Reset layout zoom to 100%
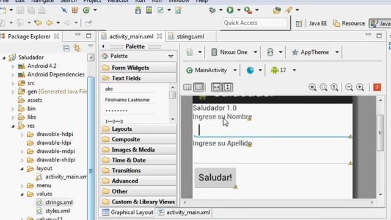 tap(334, 87)
